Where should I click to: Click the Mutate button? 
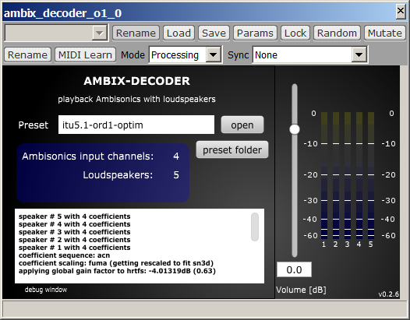coord(384,33)
